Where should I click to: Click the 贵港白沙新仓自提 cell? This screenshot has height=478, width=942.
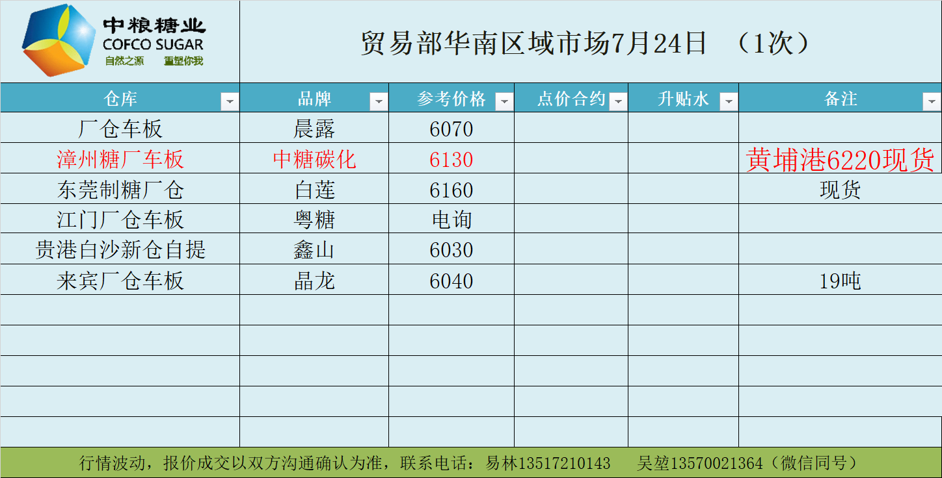click(120, 249)
